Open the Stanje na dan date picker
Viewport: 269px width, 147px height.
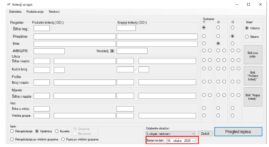click(x=194, y=140)
